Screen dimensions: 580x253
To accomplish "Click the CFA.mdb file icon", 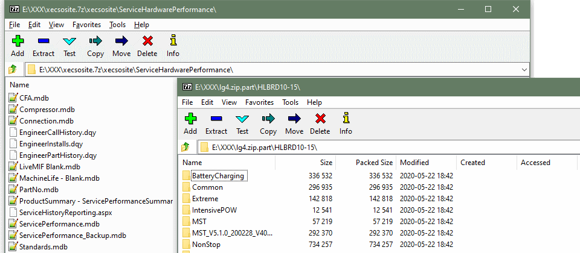I will [13, 98].
